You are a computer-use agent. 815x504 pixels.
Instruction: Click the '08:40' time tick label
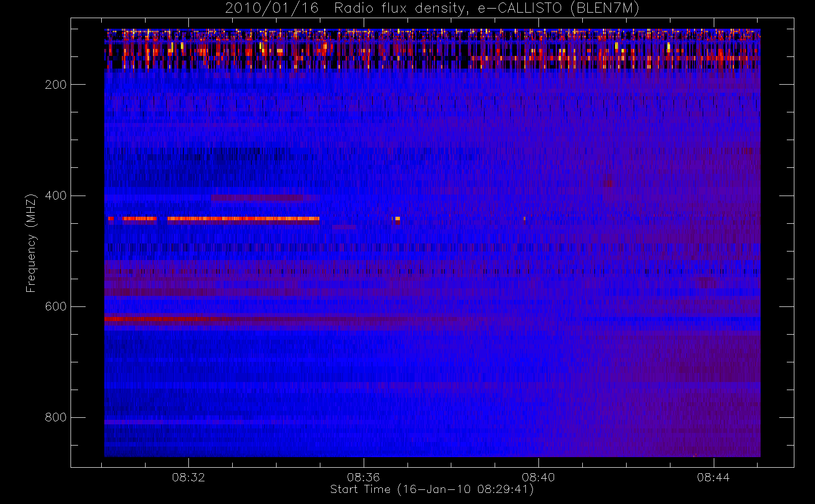pyautogui.click(x=538, y=477)
